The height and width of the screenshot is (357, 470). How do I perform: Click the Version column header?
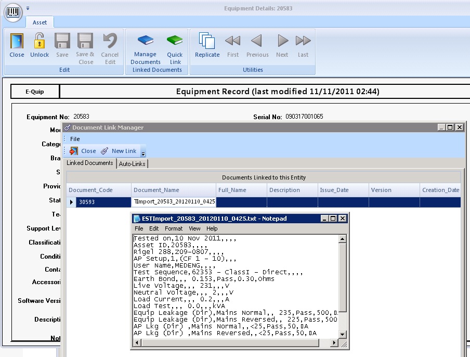click(x=394, y=190)
